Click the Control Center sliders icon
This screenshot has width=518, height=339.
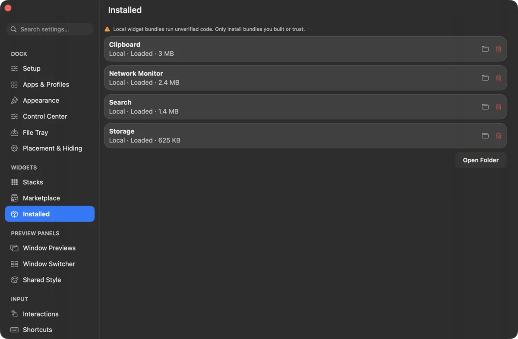click(x=15, y=117)
